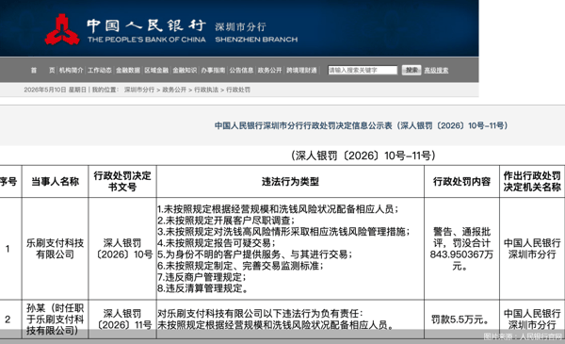Click the 搜索 search button
565x344 pixels.
coord(412,70)
